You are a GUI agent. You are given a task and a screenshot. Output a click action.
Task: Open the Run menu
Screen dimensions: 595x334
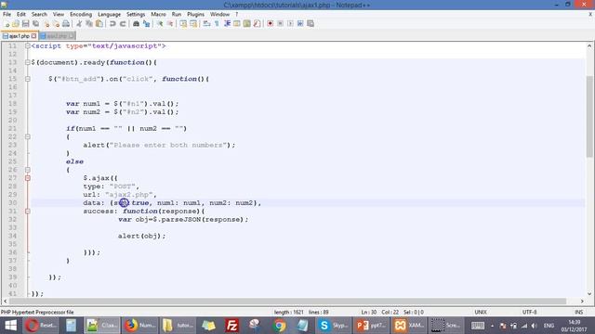(x=177, y=15)
